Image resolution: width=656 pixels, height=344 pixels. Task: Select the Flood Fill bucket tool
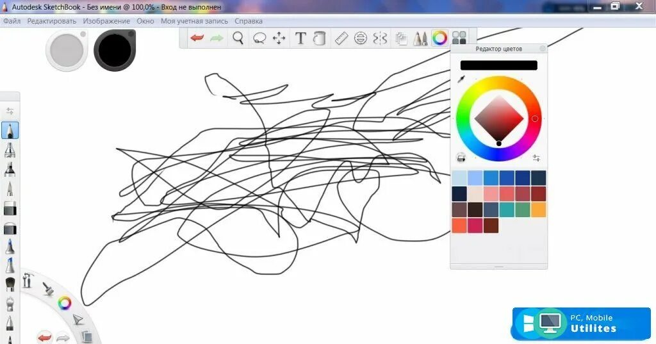click(320, 38)
